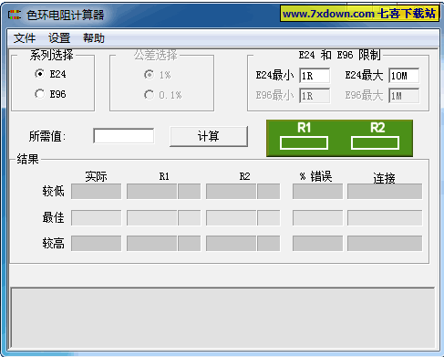Click the 较高 row % 错误 field
Image resolution: width=444 pixels, height=357 pixels.
pyautogui.click(x=317, y=244)
